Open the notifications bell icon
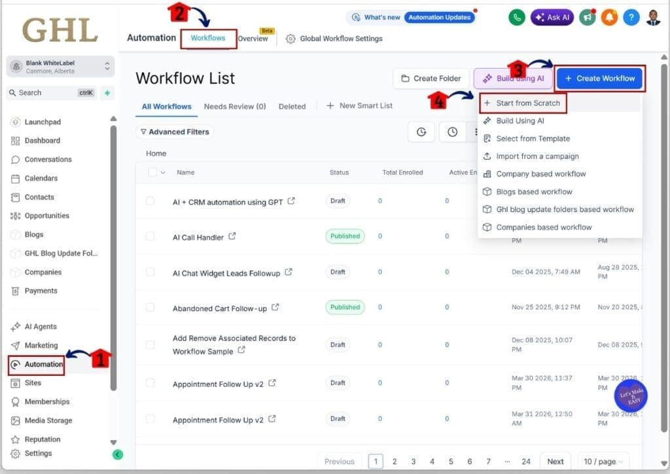The image size is (670, 474). (608, 18)
